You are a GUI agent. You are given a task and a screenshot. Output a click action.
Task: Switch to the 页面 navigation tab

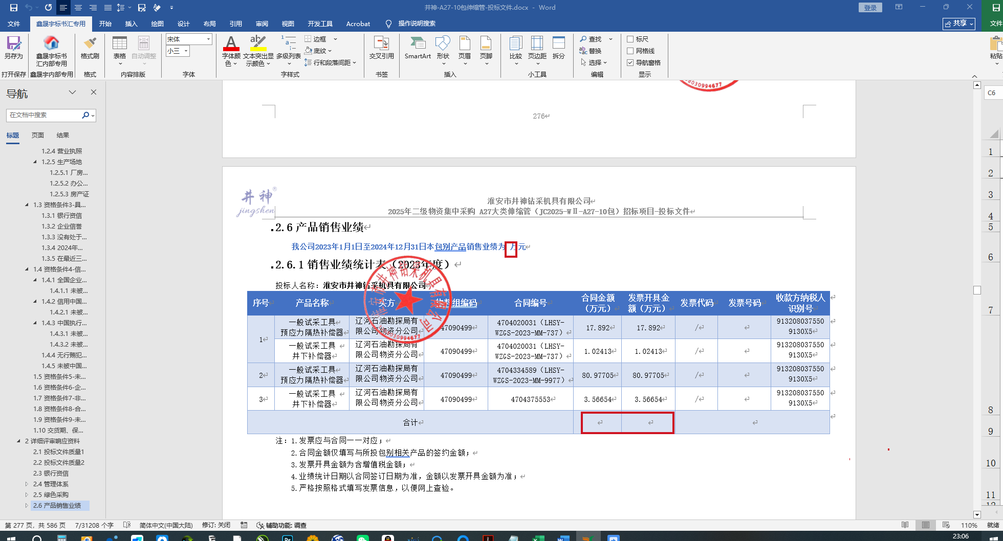pyautogui.click(x=38, y=136)
